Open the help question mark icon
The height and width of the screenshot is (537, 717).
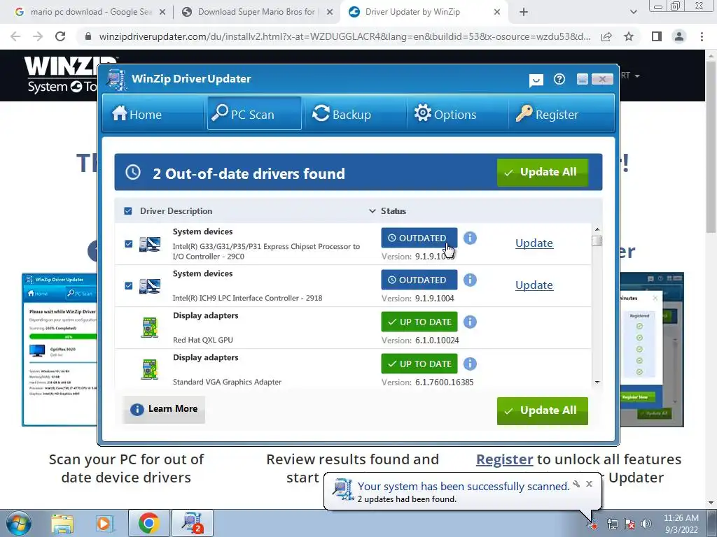tap(559, 80)
